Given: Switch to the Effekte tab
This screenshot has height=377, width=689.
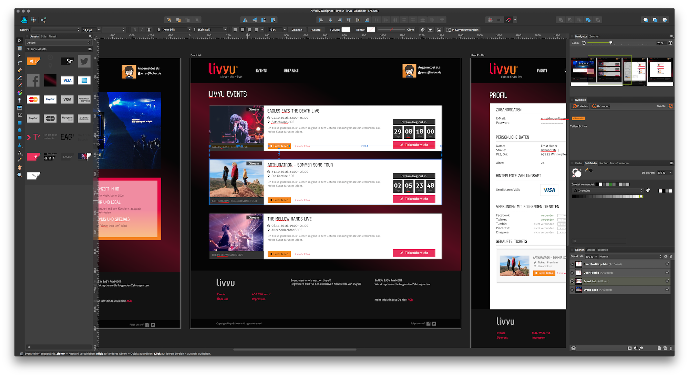Looking at the screenshot, I should (591, 250).
